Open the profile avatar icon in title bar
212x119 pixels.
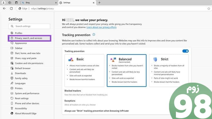3,3
